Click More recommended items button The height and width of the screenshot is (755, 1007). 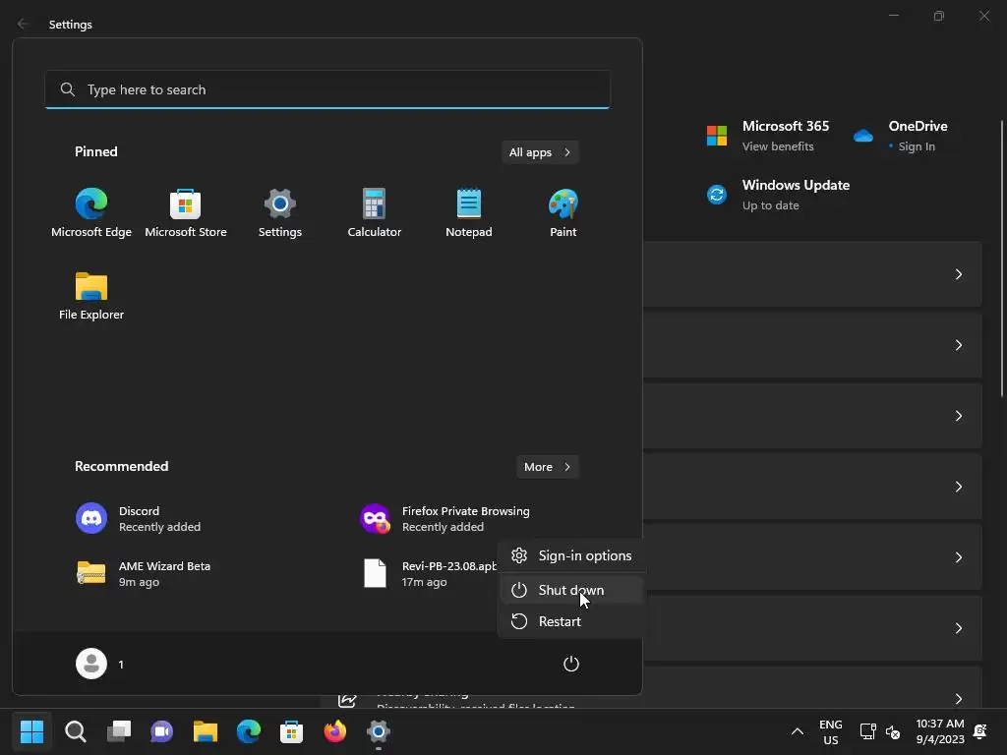point(548,467)
